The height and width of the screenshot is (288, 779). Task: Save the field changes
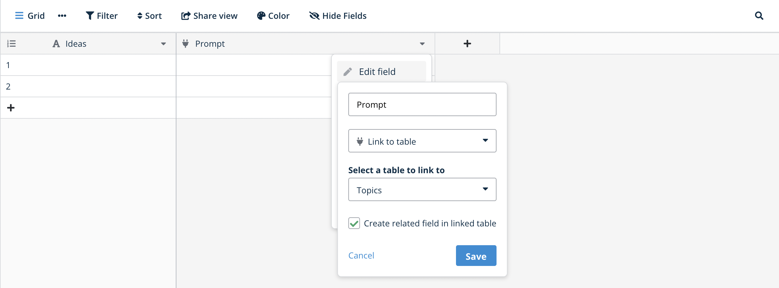(x=476, y=256)
